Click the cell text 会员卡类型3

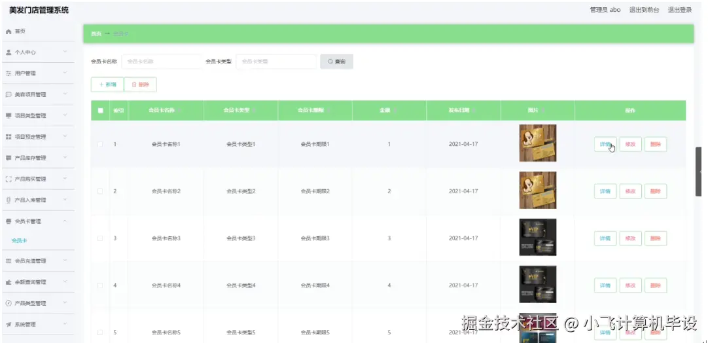[241, 238]
